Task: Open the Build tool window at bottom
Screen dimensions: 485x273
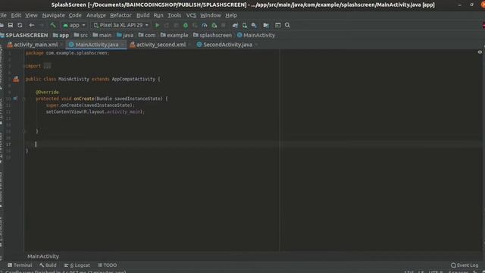Action: [48, 265]
